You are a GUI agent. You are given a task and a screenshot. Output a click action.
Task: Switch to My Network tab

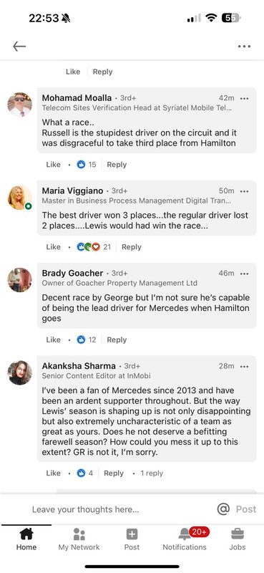(x=79, y=539)
